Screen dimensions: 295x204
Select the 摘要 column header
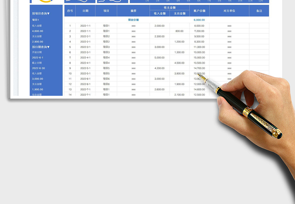133,11
